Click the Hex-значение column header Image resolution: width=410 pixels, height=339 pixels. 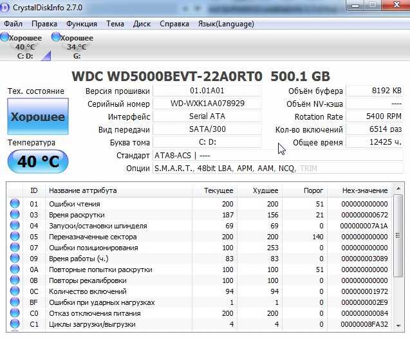click(360, 190)
